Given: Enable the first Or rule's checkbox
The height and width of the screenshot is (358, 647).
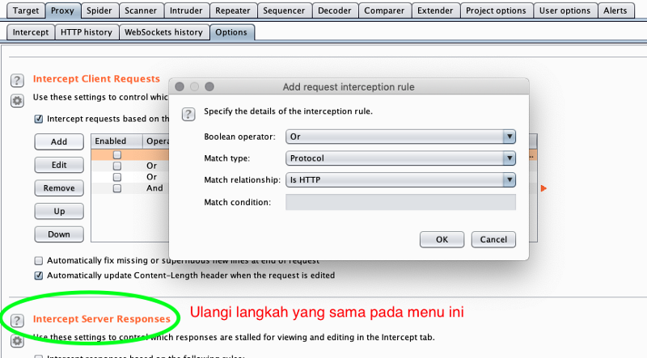Looking at the screenshot, I should 117,166.
